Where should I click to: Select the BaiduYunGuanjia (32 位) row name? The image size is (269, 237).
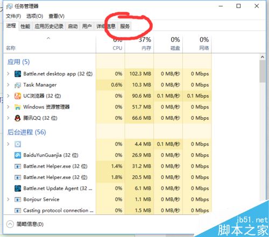pyautogui.click(x=51, y=155)
